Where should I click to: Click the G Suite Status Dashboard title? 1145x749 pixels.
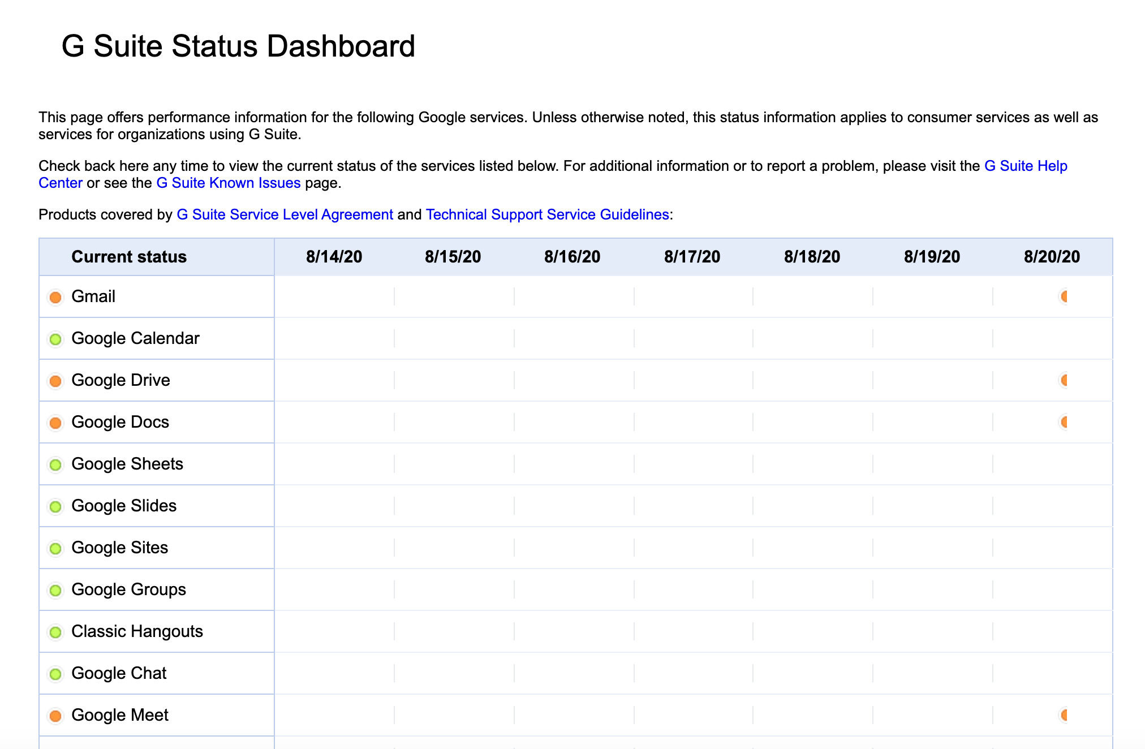(238, 46)
